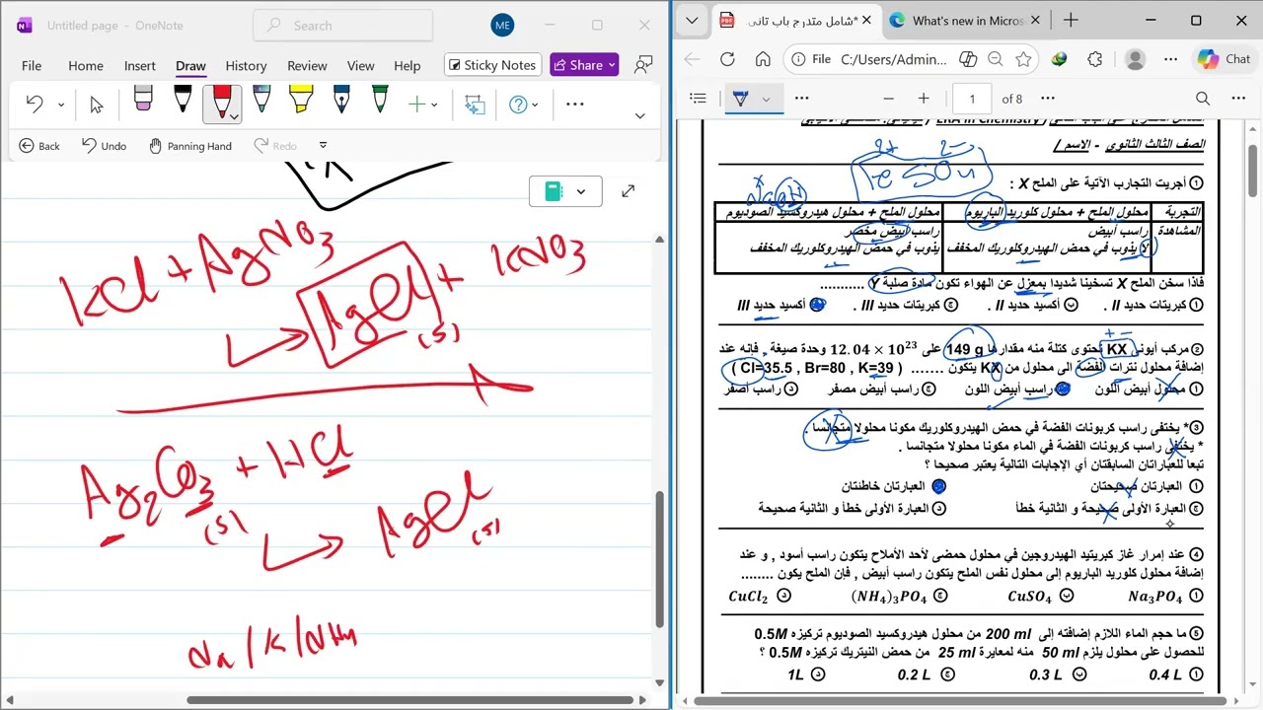Zoom in on the PDF with plus

point(924,99)
